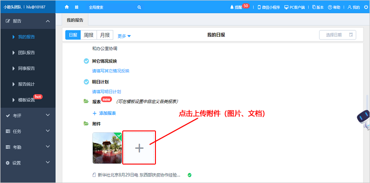
Task: Open the uploaded pavilion photo thumbnail
Action: click(107, 148)
